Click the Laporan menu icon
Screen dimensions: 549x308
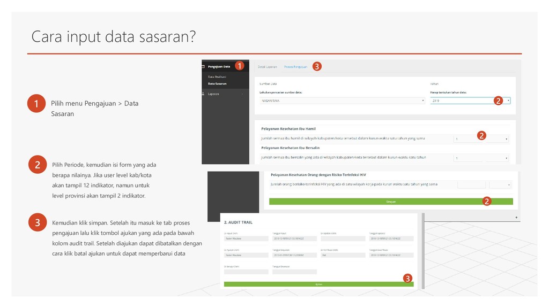tap(203, 94)
